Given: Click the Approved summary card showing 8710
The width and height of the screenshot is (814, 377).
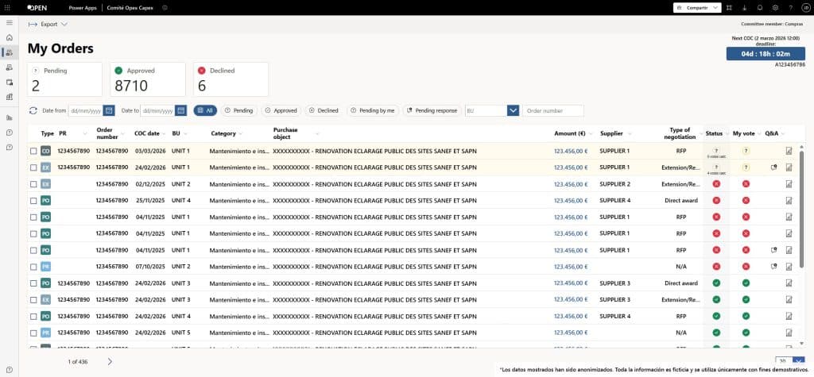Looking at the screenshot, I should [148, 79].
